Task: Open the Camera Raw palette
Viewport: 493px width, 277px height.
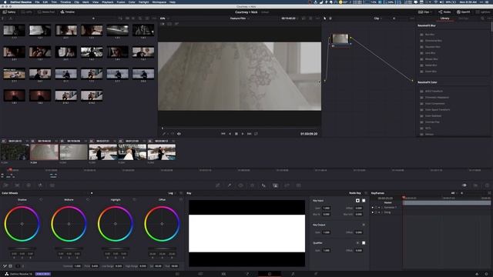Action: [5, 185]
